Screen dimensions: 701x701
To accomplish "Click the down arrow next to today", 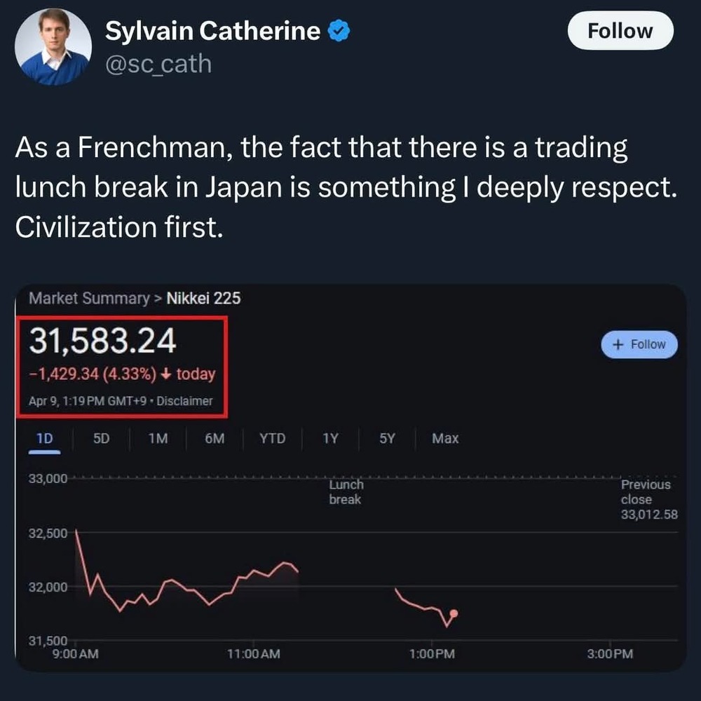I will (x=166, y=374).
